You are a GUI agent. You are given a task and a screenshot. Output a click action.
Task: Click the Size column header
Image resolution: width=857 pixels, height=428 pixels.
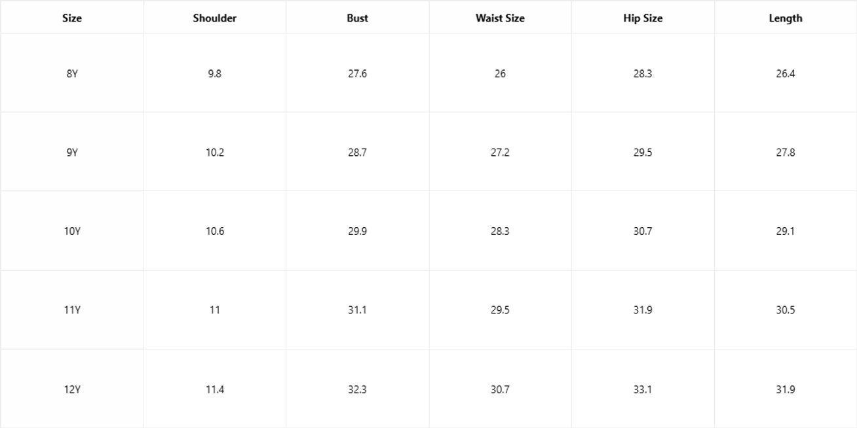[x=72, y=18]
